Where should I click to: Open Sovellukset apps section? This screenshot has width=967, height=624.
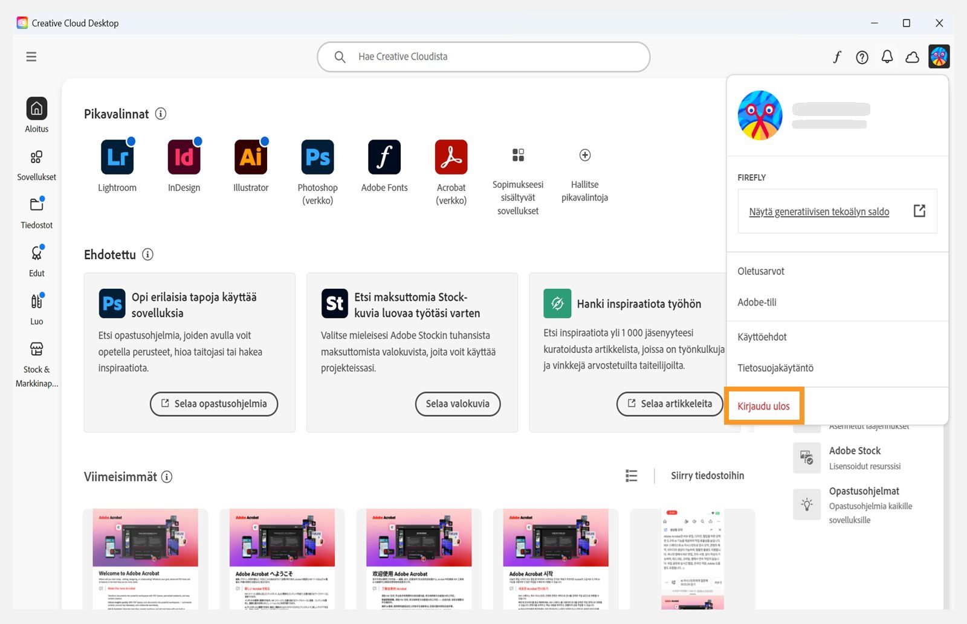pos(36,165)
